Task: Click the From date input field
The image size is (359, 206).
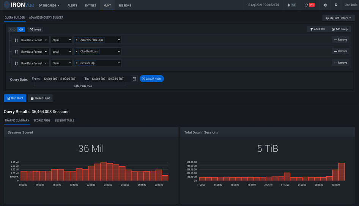Action: (x=59, y=79)
